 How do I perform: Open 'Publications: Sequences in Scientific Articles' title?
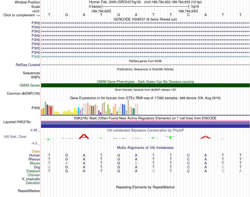145,69
